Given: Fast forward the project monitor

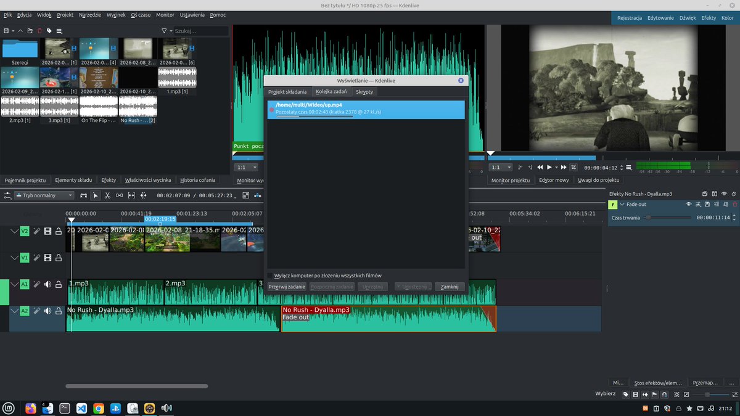Looking at the screenshot, I should (x=564, y=167).
